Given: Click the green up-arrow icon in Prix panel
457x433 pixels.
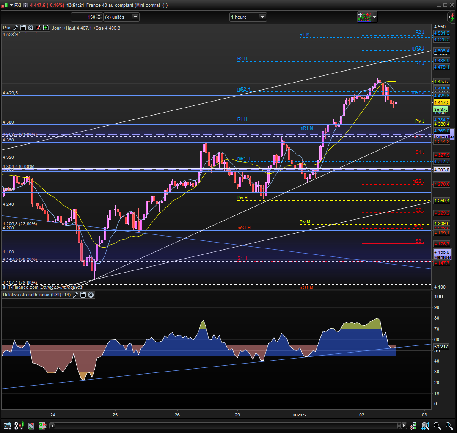Looking at the screenshot, I should 45,28.
